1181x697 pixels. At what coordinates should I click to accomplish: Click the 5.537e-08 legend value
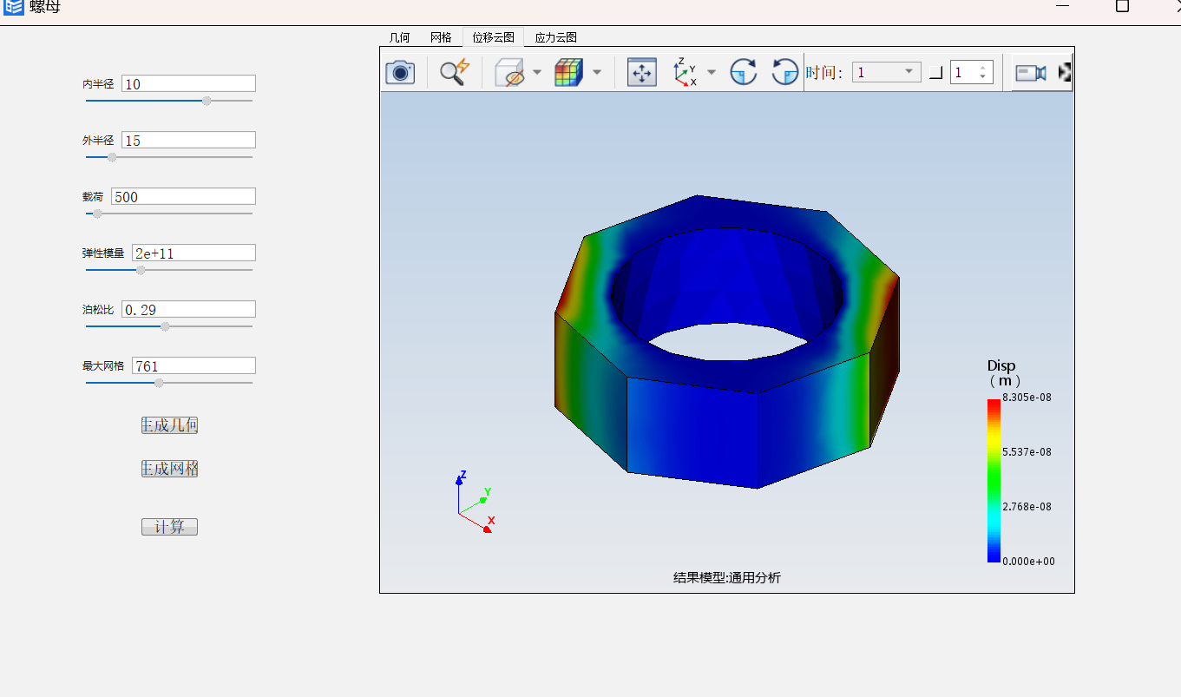1027,452
